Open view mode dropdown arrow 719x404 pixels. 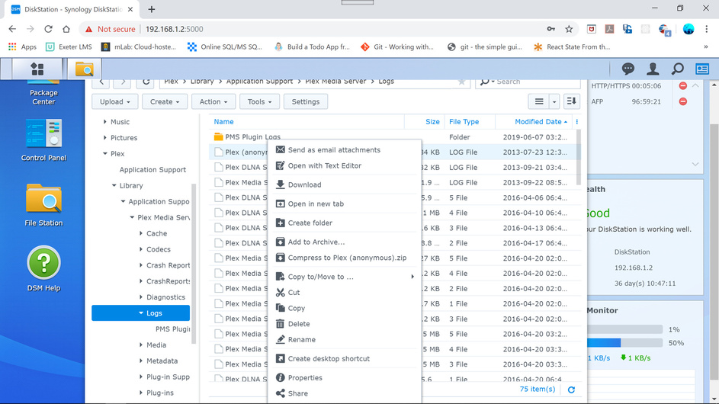[x=554, y=101]
